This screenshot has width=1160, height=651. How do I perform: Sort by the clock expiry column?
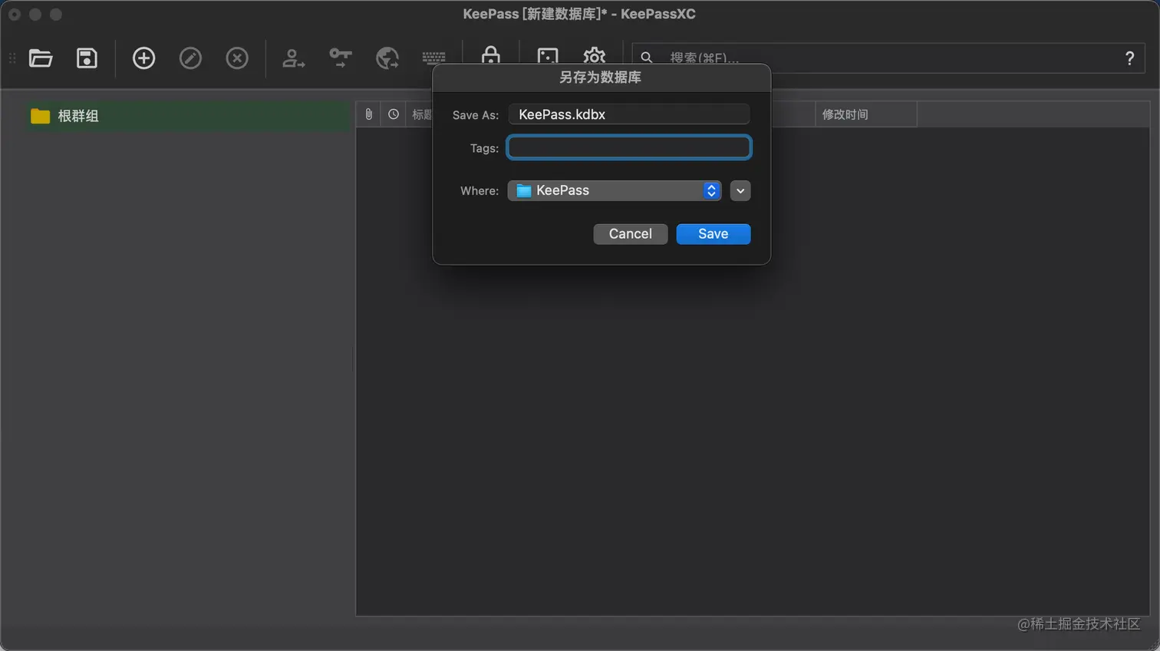coord(394,114)
